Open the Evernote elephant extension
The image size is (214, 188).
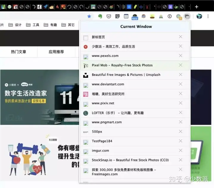tap(100, 16)
